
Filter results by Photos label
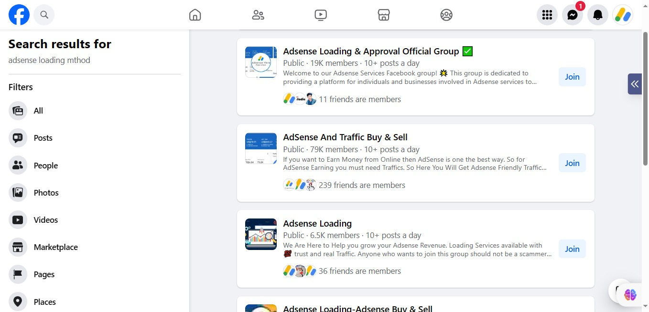(46, 193)
